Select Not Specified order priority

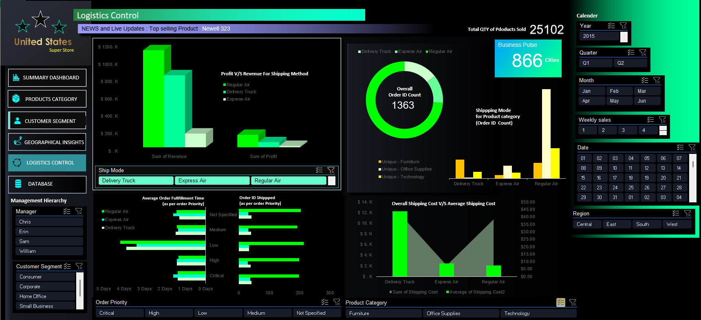(x=317, y=313)
